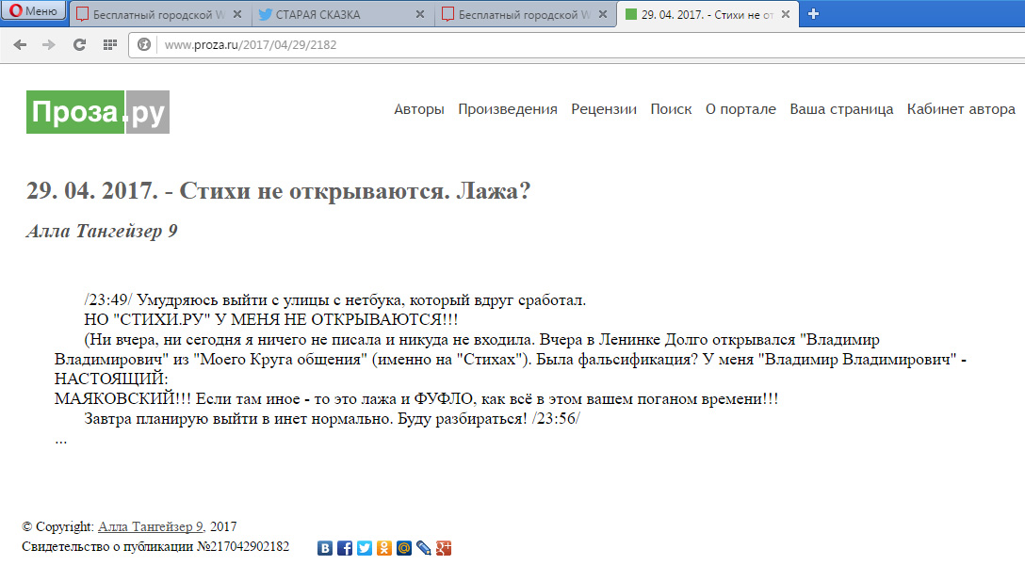Open the Авторы navigation link
This screenshot has height=565, width=1025.
coord(418,109)
